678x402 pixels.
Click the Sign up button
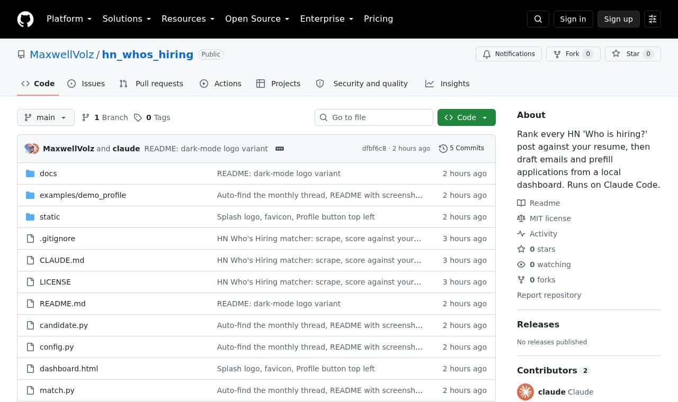pyautogui.click(x=619, y=19)
